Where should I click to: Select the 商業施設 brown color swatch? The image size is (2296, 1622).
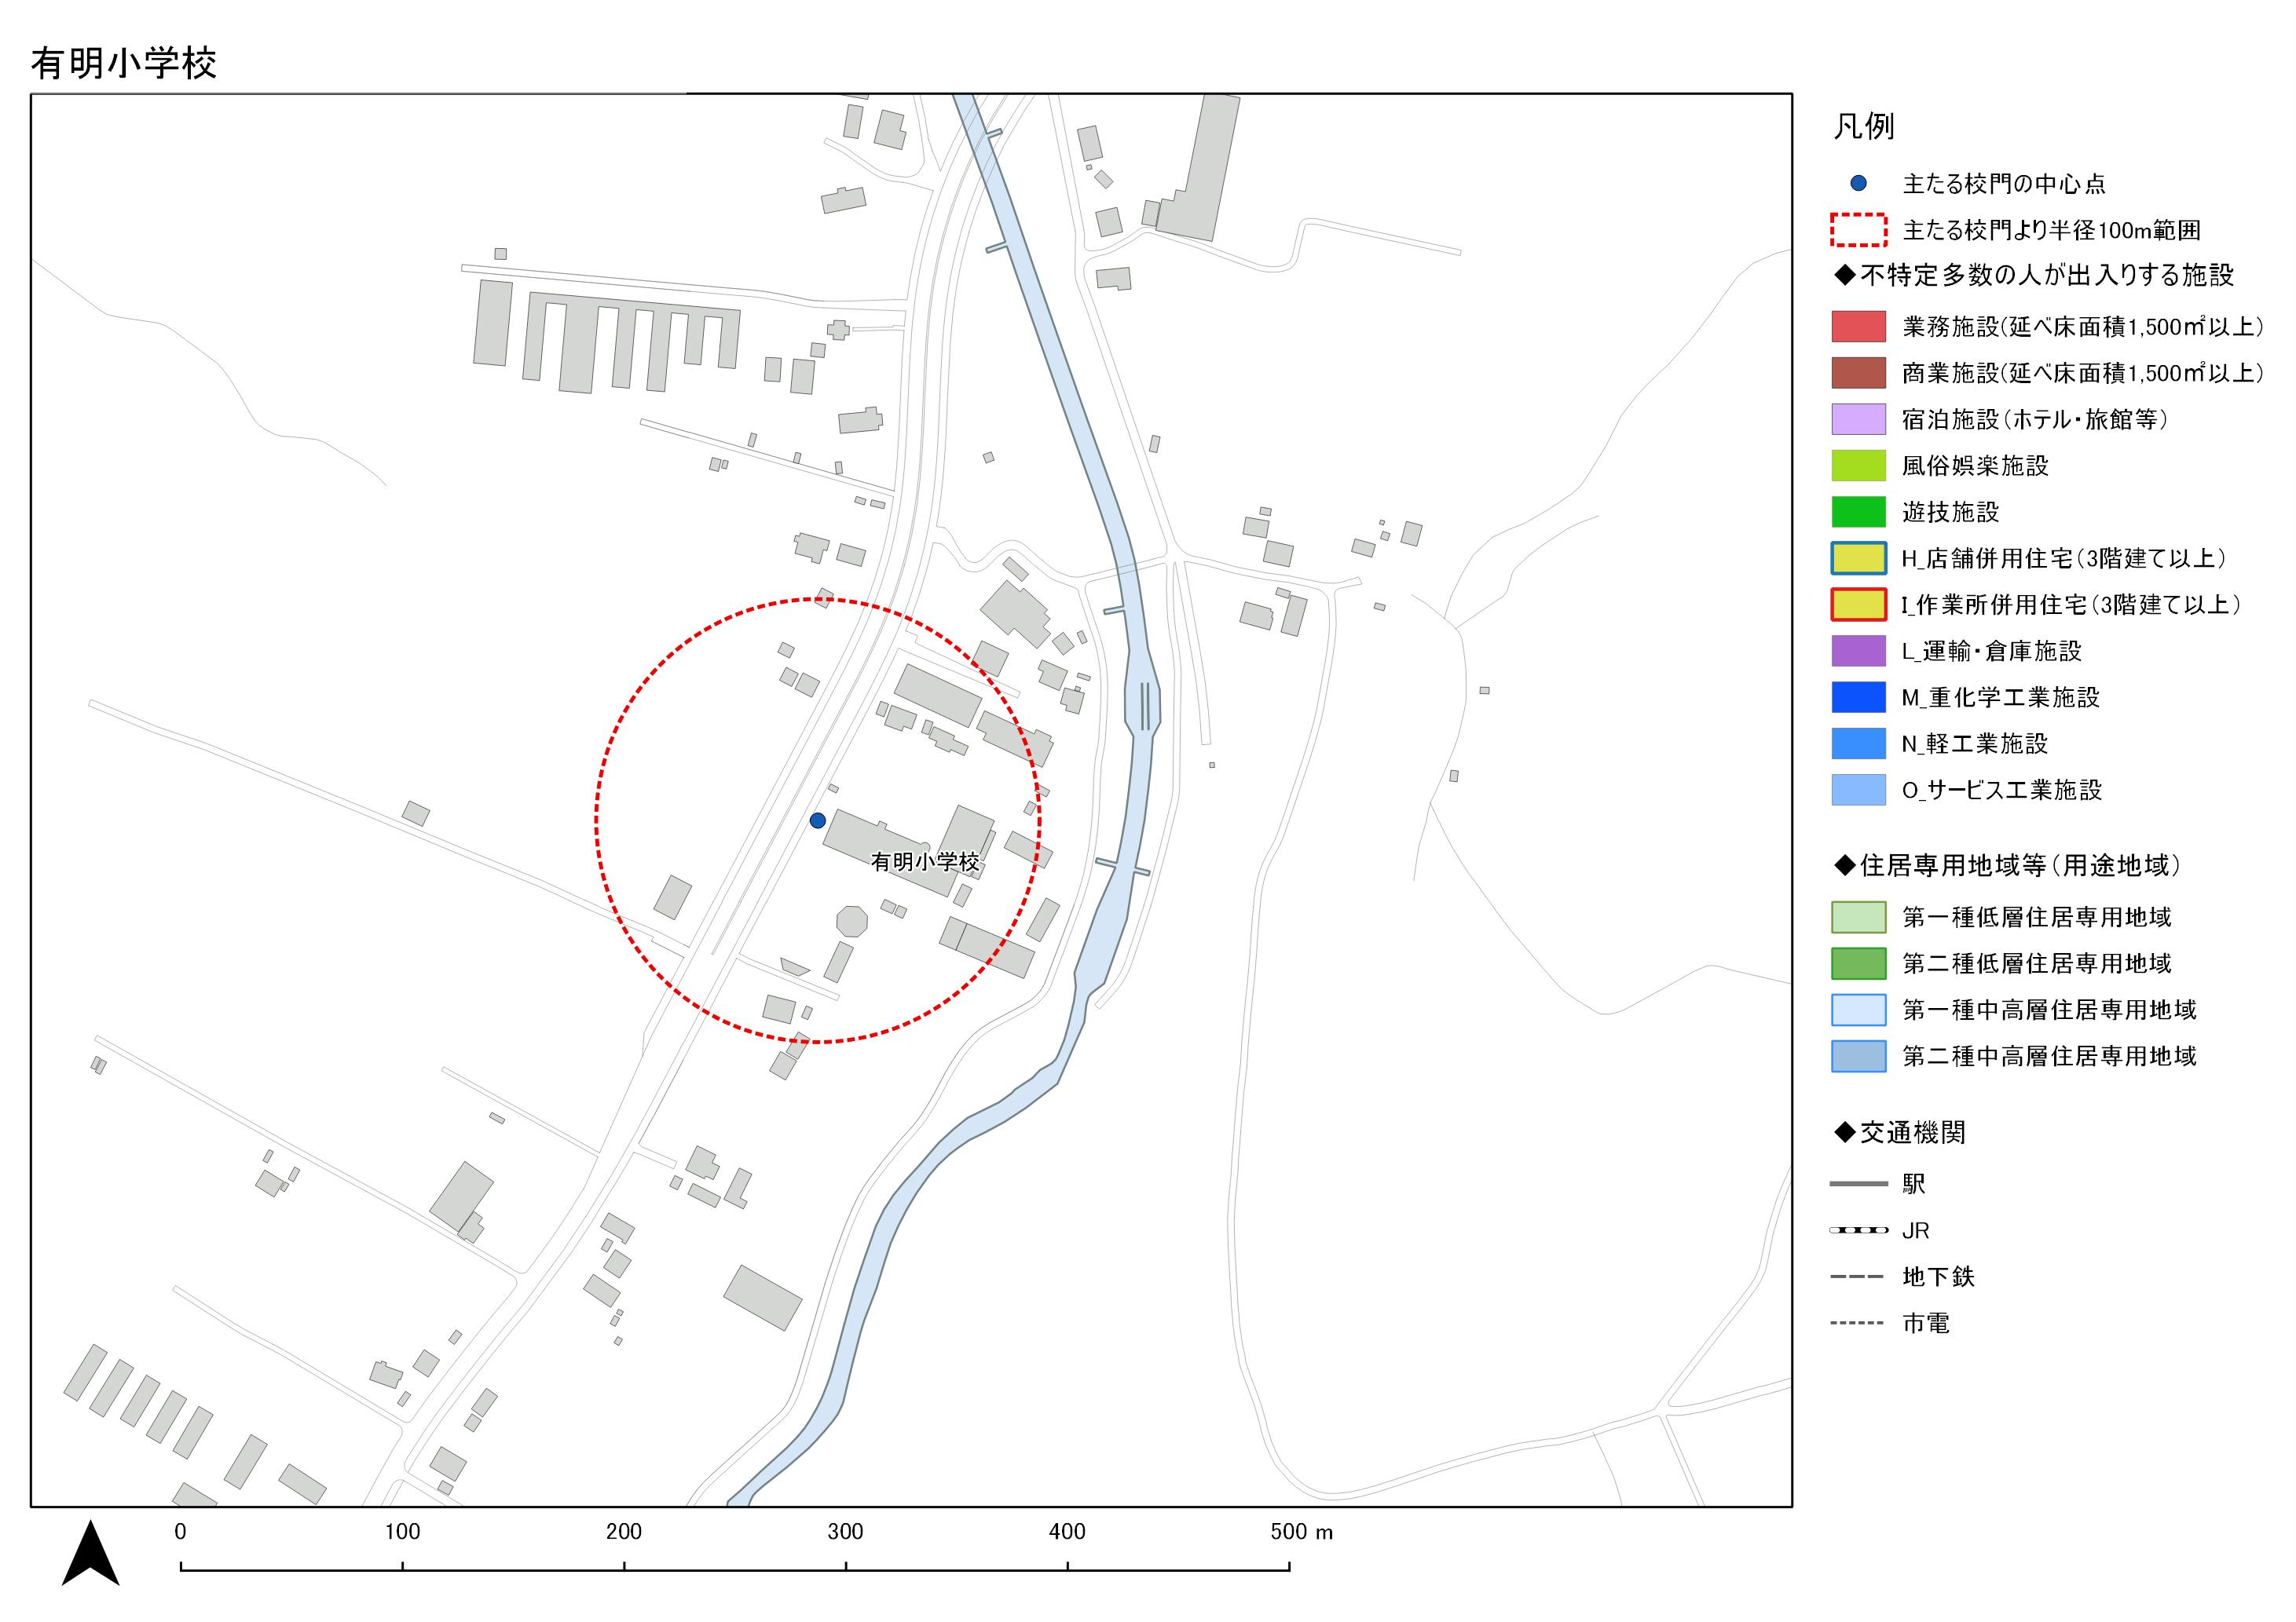(x=1859, y=373)
